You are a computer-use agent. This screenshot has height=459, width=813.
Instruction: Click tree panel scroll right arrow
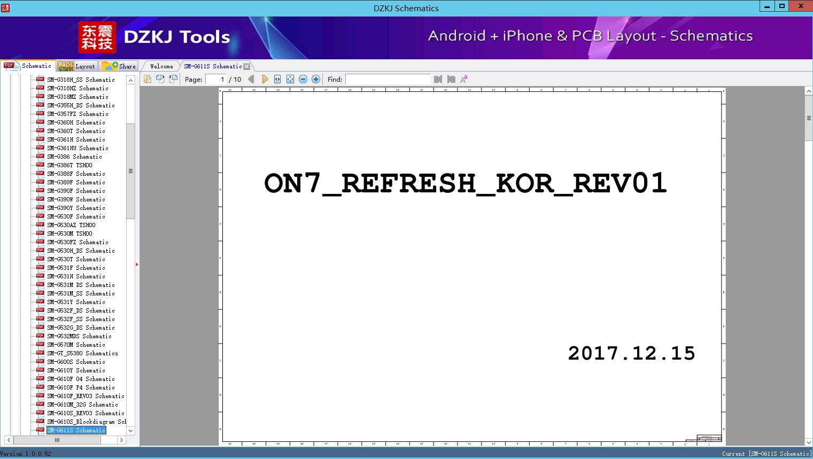click(x=121, y=440)
